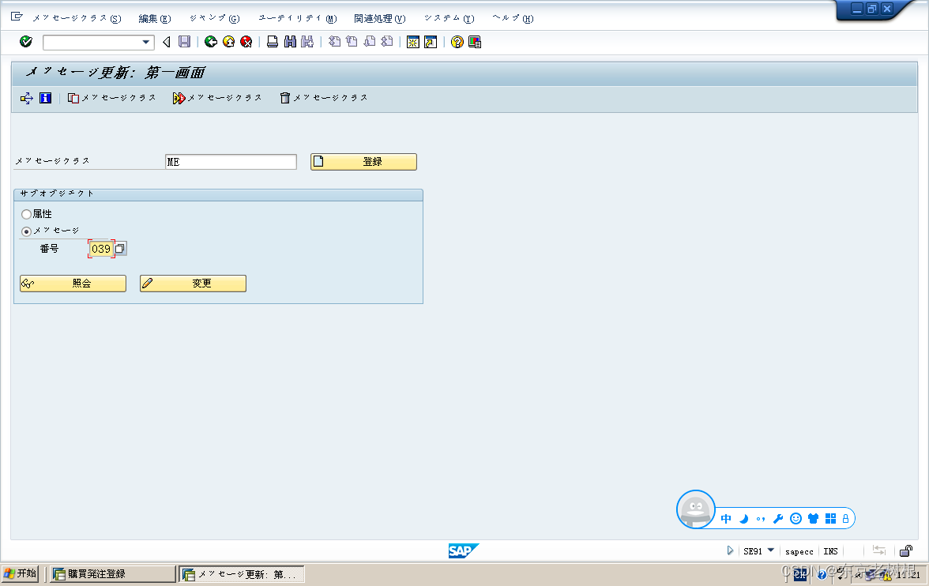Open the SE91 transaction dropdown
The height and width of the screenshot is (586, 929).
(x=769, y=550)
